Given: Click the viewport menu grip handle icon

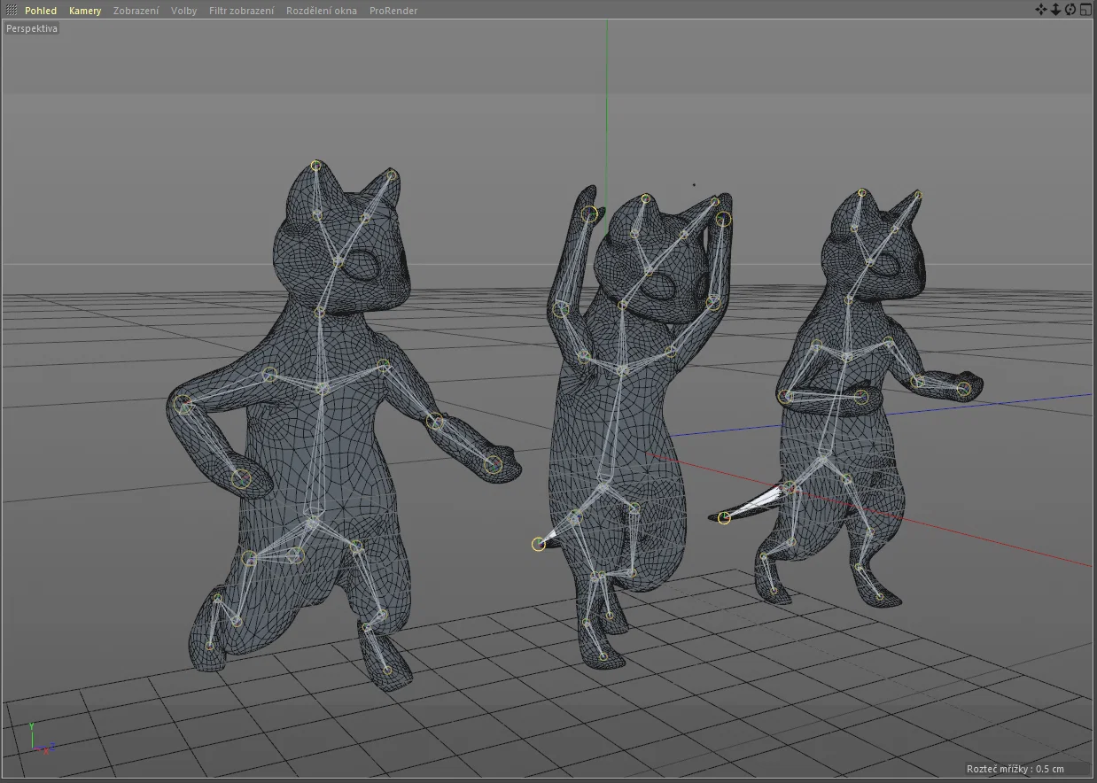Looking at the screenshot, I should pyautogui.click(x=12, y=11).
